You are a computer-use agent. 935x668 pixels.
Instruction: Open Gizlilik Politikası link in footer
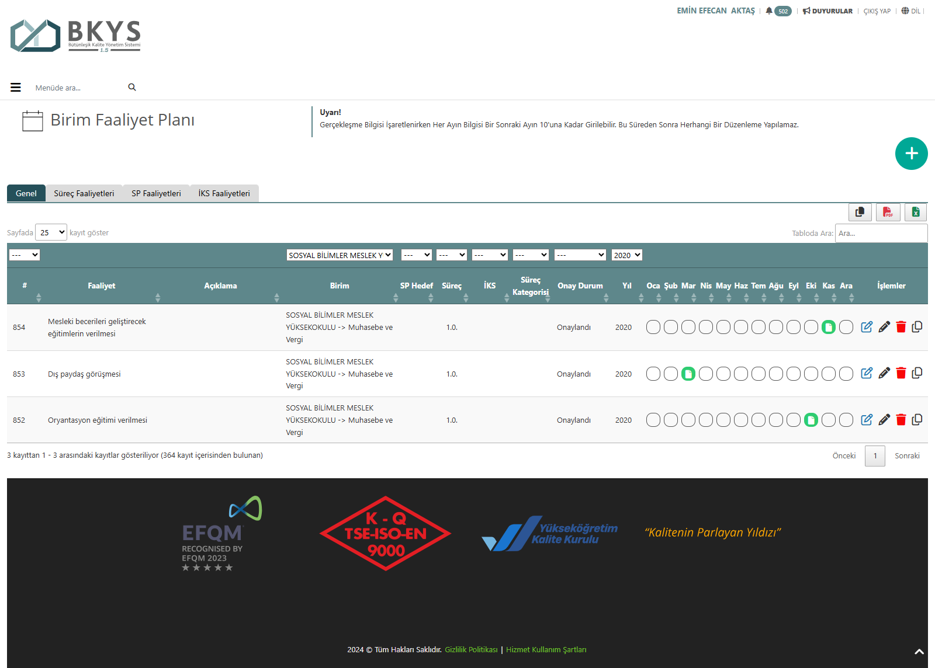coord(471,649)
